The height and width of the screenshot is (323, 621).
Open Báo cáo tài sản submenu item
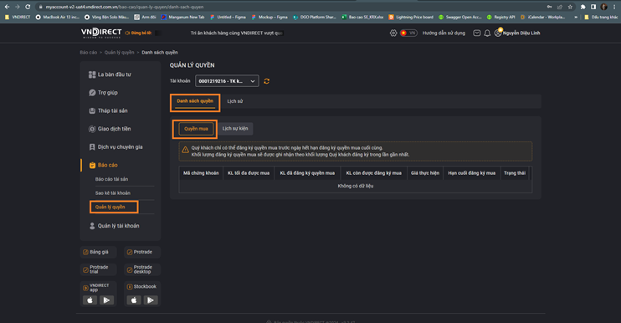(111, 179)
